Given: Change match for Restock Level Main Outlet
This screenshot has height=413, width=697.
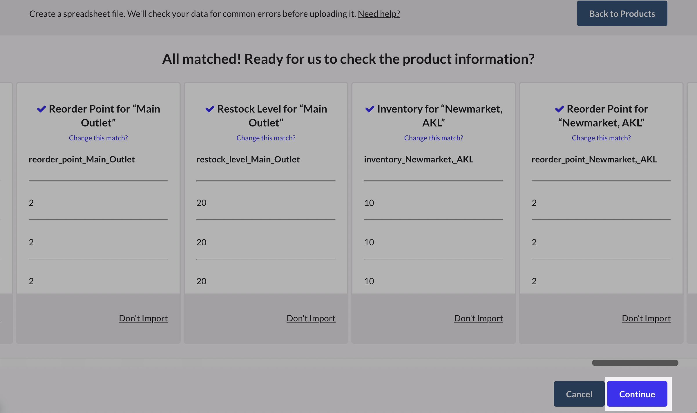Looking at the screenshot, I should [266, 138].
